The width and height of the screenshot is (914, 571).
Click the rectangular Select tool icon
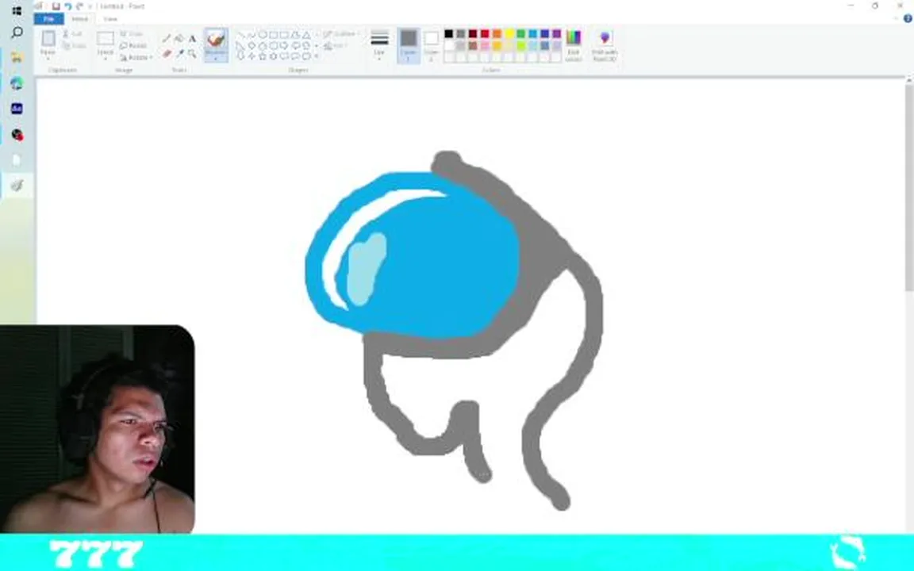[106, 39]
